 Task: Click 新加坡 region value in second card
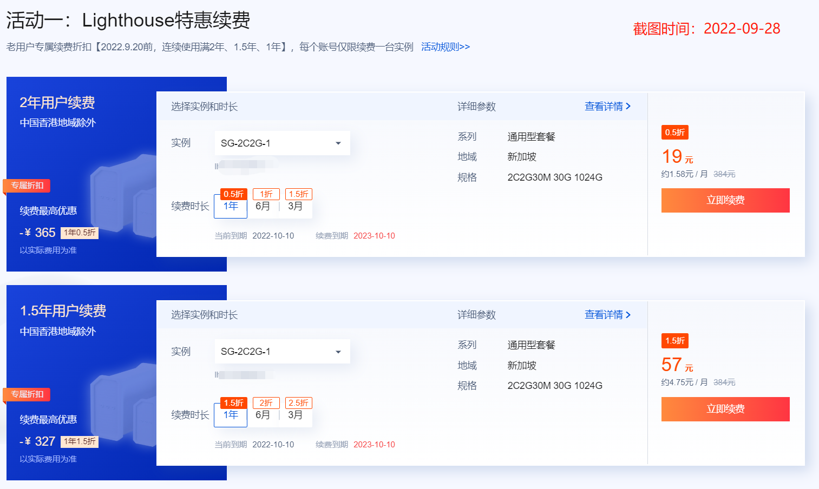click(522, 366)
